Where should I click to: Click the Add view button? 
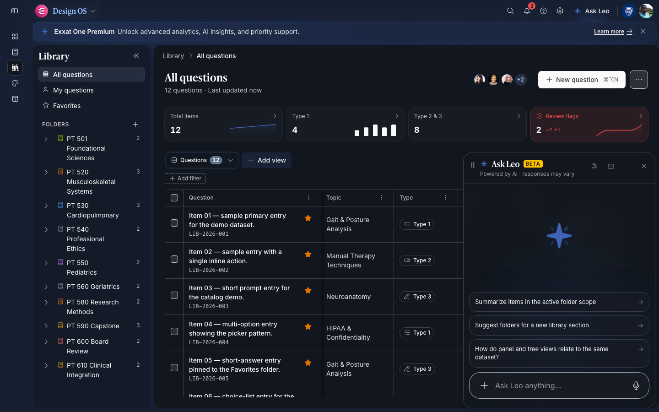(x=267, y=160)
